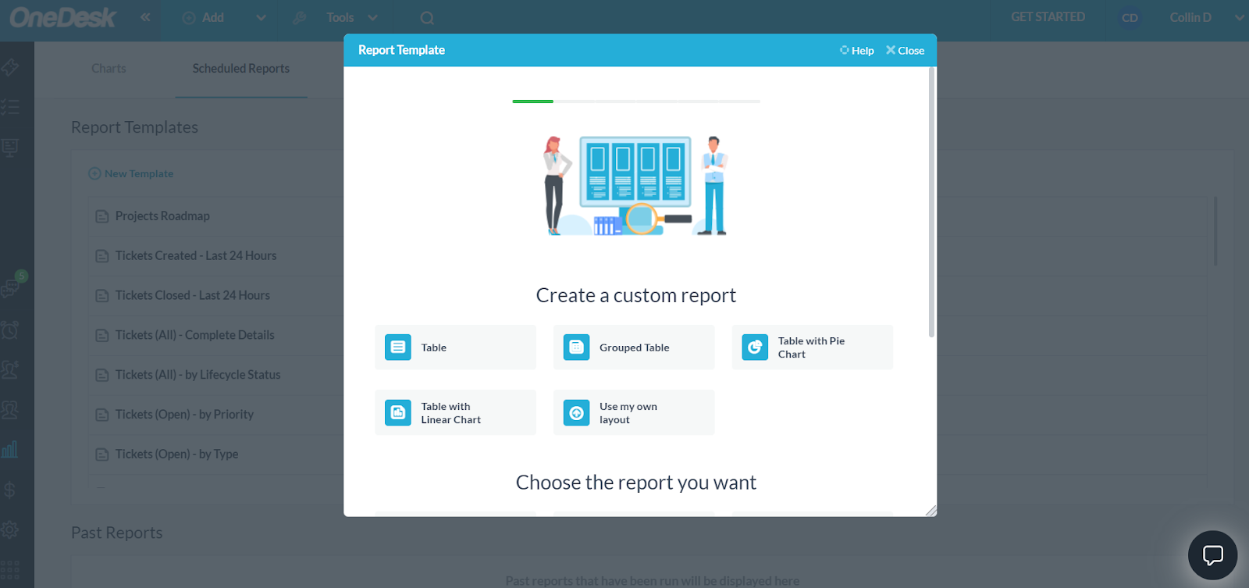Click the customers sidebar icon

pyautogui.click(x=10, y=369)
